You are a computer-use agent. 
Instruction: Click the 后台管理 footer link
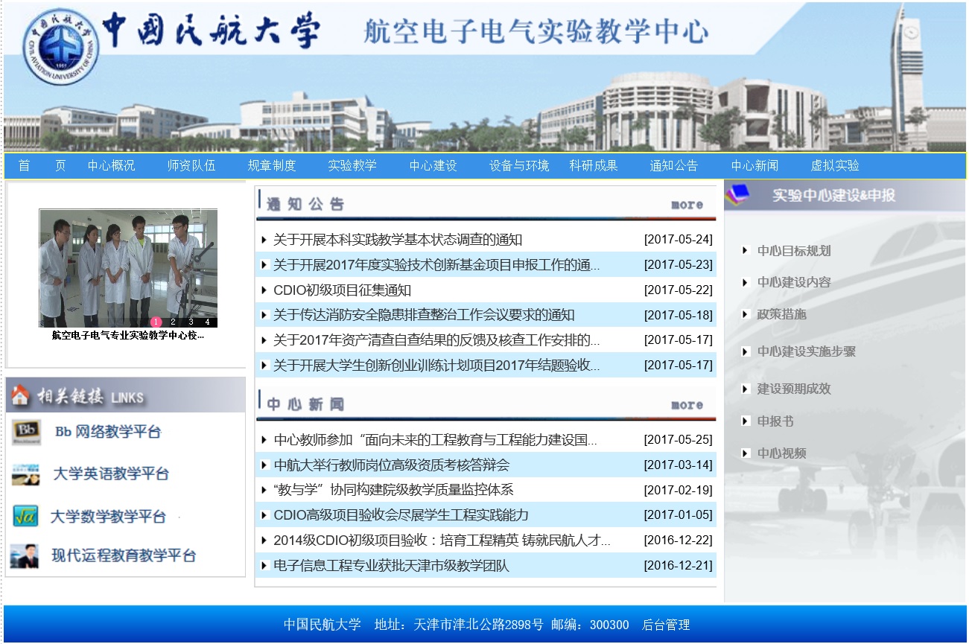pyautogui.click(x=666, y=625)
